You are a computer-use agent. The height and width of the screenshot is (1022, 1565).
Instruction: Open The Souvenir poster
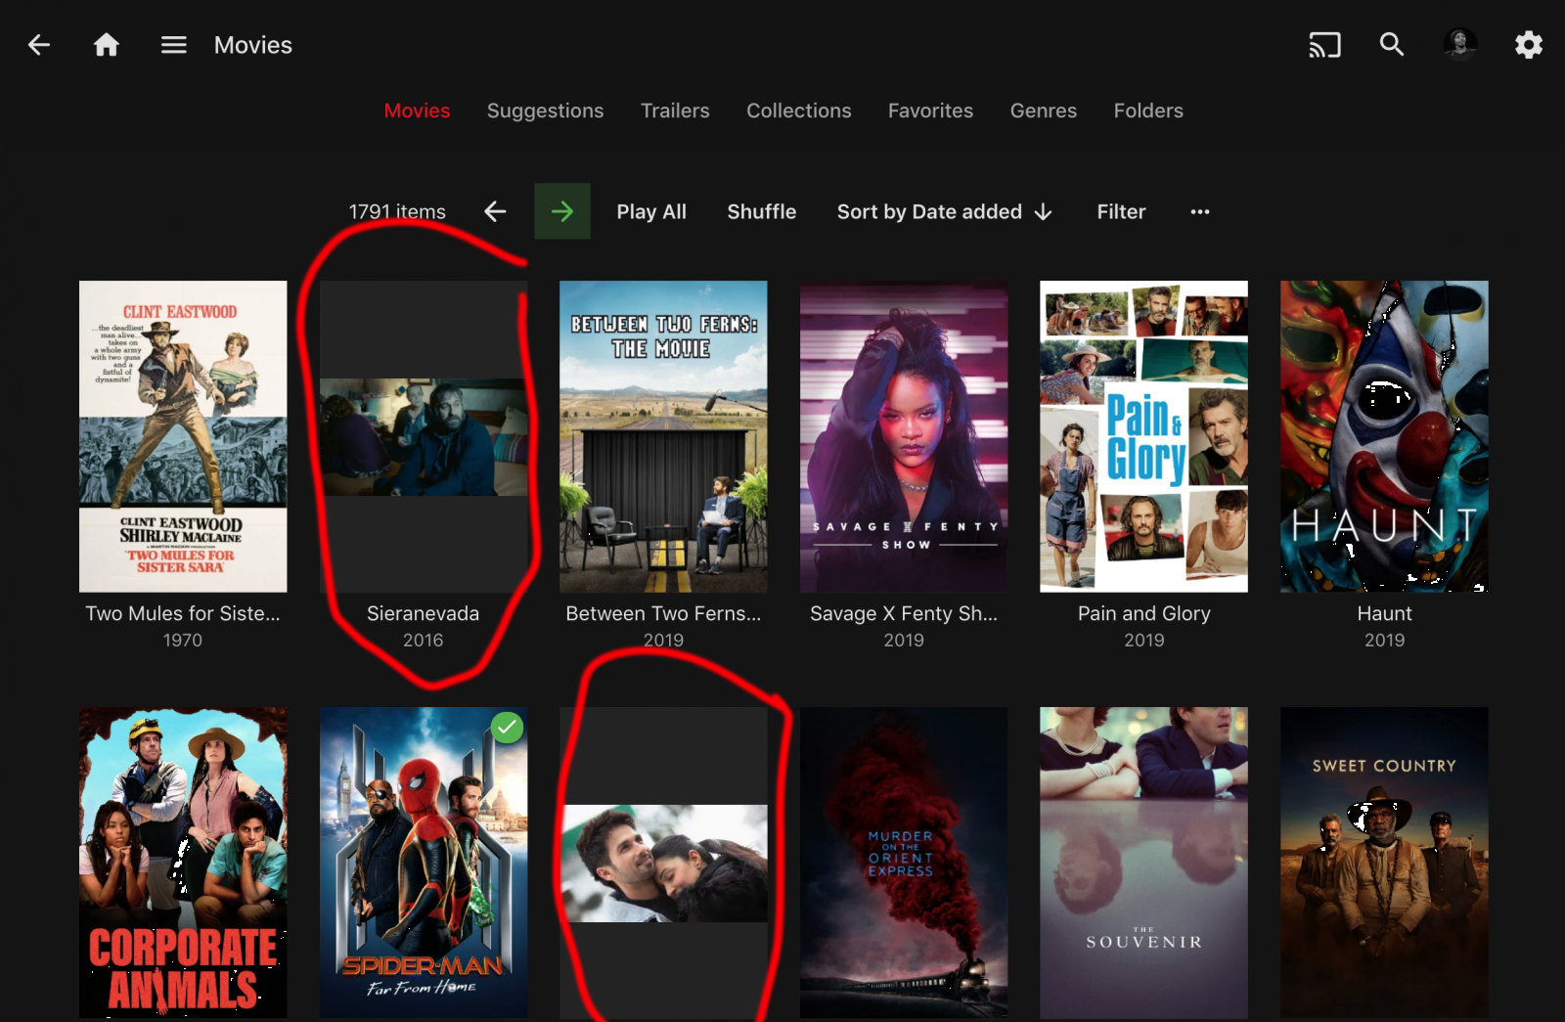[x=1144, y=863]
